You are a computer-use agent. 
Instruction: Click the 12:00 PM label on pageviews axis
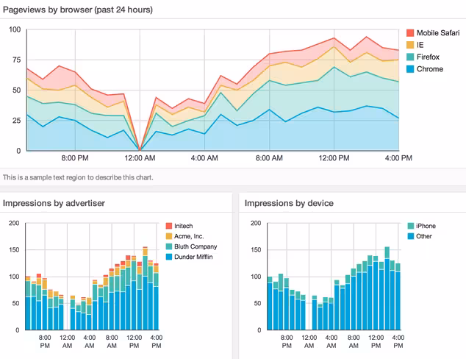coord(334,158)
